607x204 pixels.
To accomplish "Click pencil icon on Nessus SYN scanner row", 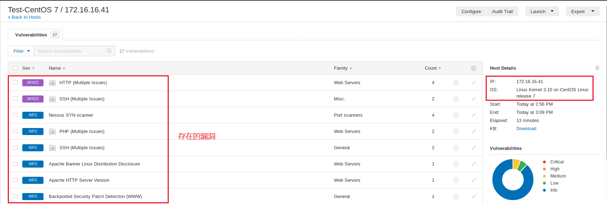I will point(474,115).
